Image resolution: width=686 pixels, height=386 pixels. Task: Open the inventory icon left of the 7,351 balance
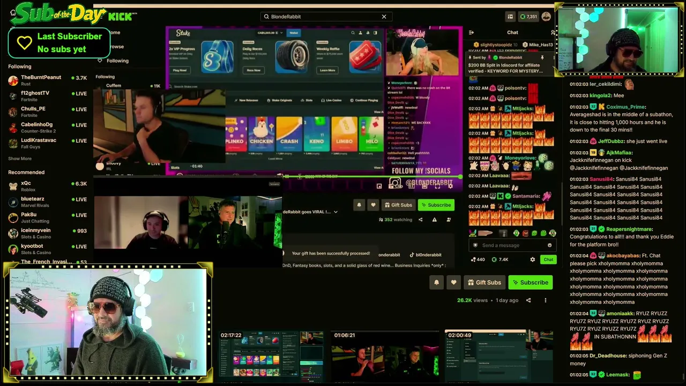[510, 17]
